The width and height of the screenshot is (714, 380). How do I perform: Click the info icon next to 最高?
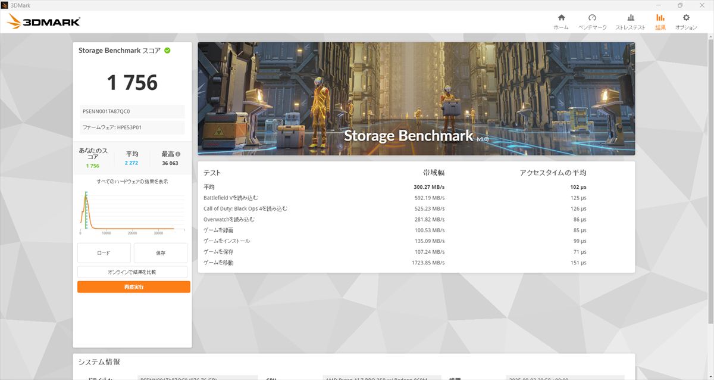pyautogui.click(x=177, y=154)
